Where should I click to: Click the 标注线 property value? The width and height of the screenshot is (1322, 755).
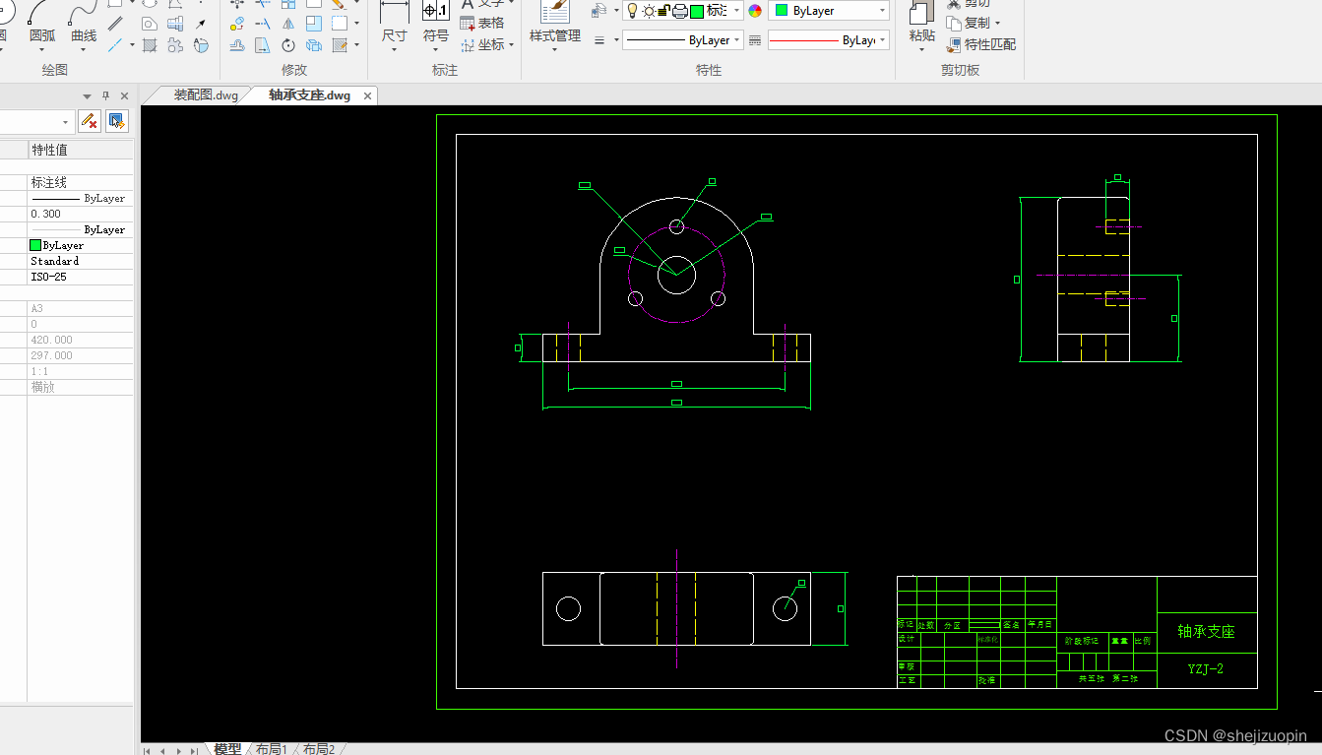click(x=49, y=182)
